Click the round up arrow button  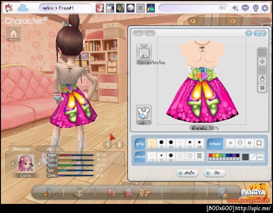click(108, 144)
